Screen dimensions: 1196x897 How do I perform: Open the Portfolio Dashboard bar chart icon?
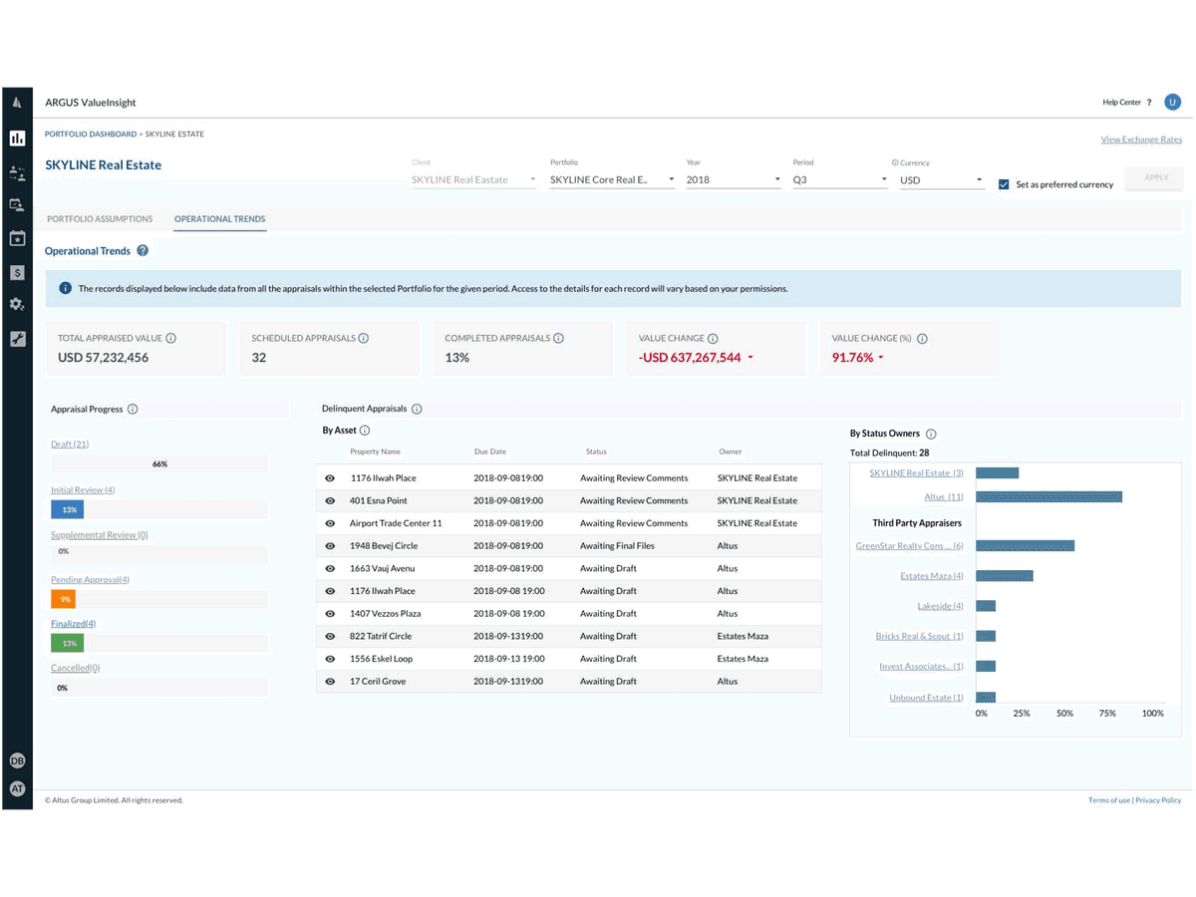click(x=17, y=138)
